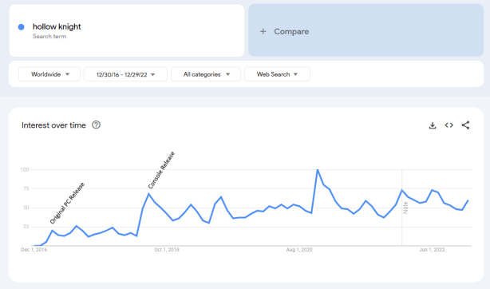Open help for Interest over time

pos(97,125)
